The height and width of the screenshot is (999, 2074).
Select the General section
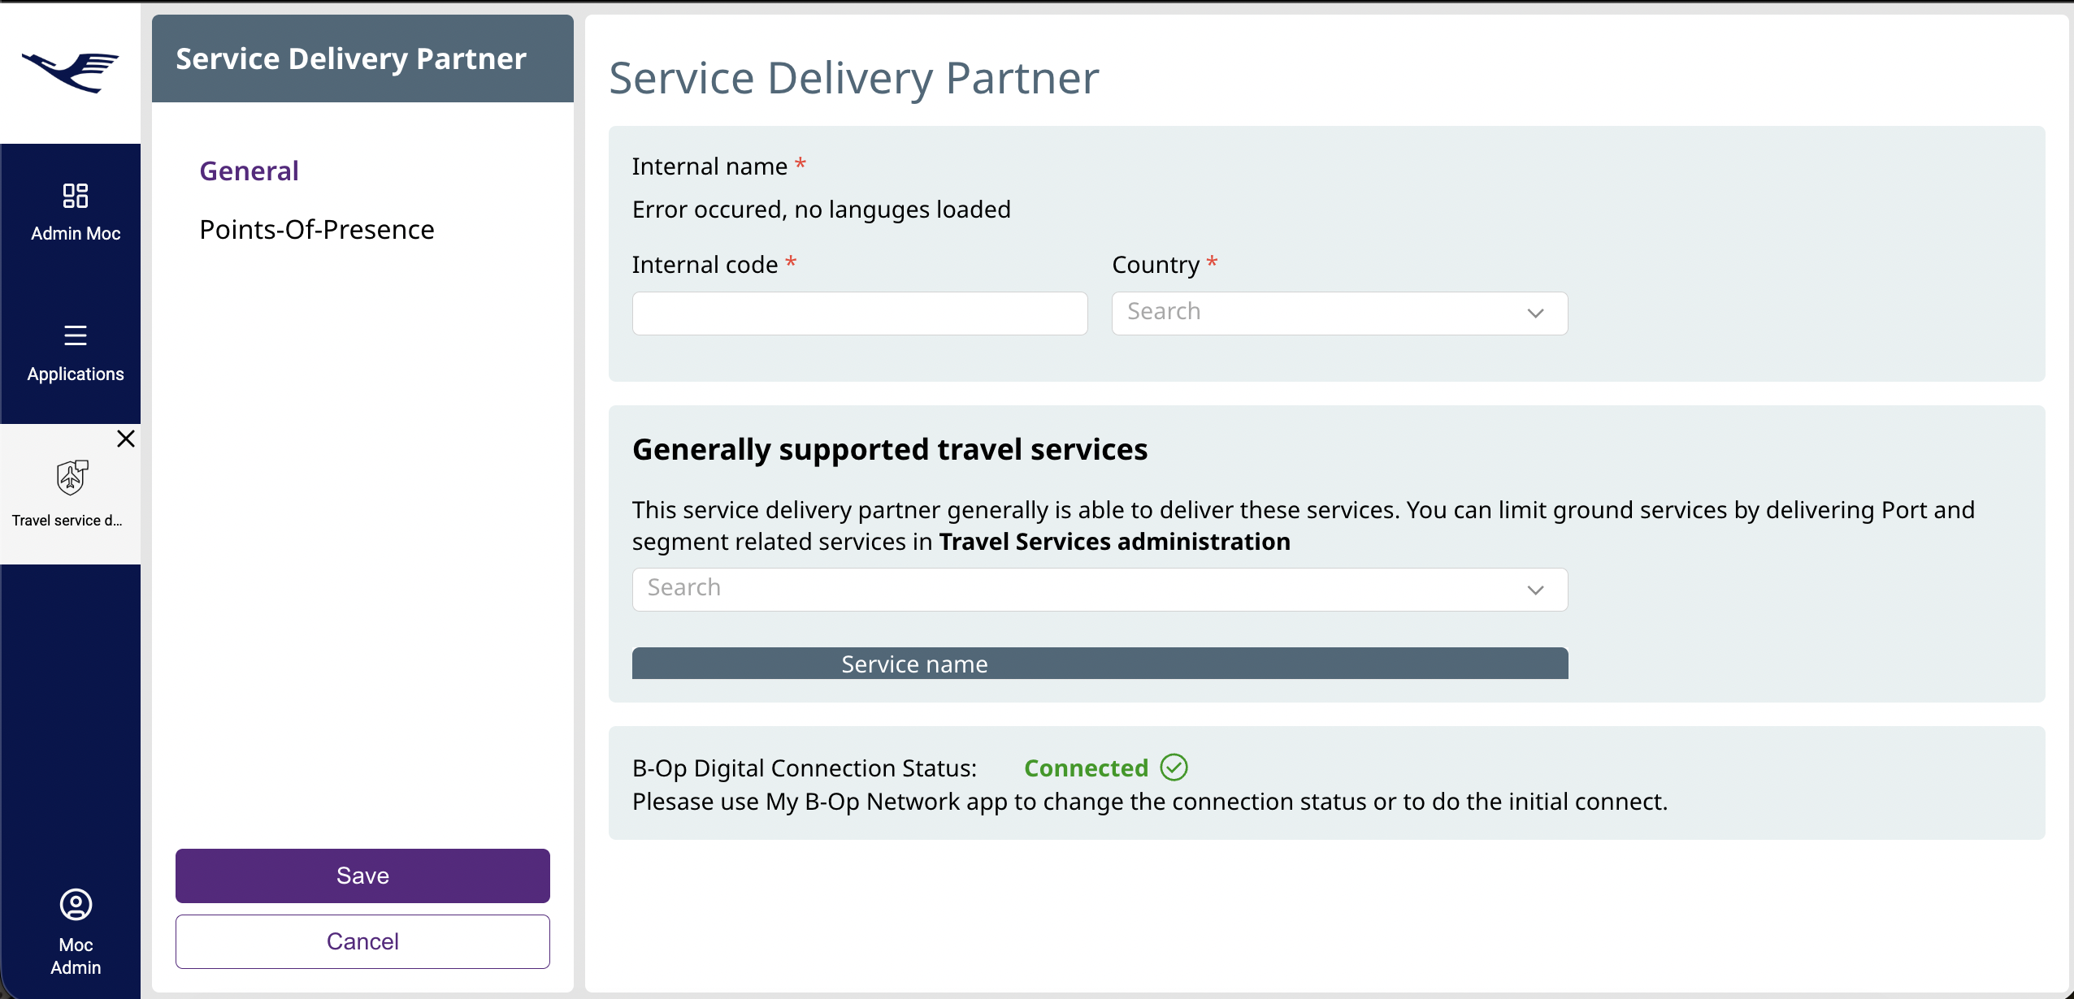(x=249, y=171)
